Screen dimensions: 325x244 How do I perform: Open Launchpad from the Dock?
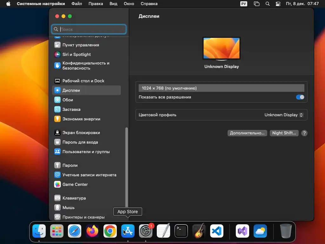pos(57,231)
